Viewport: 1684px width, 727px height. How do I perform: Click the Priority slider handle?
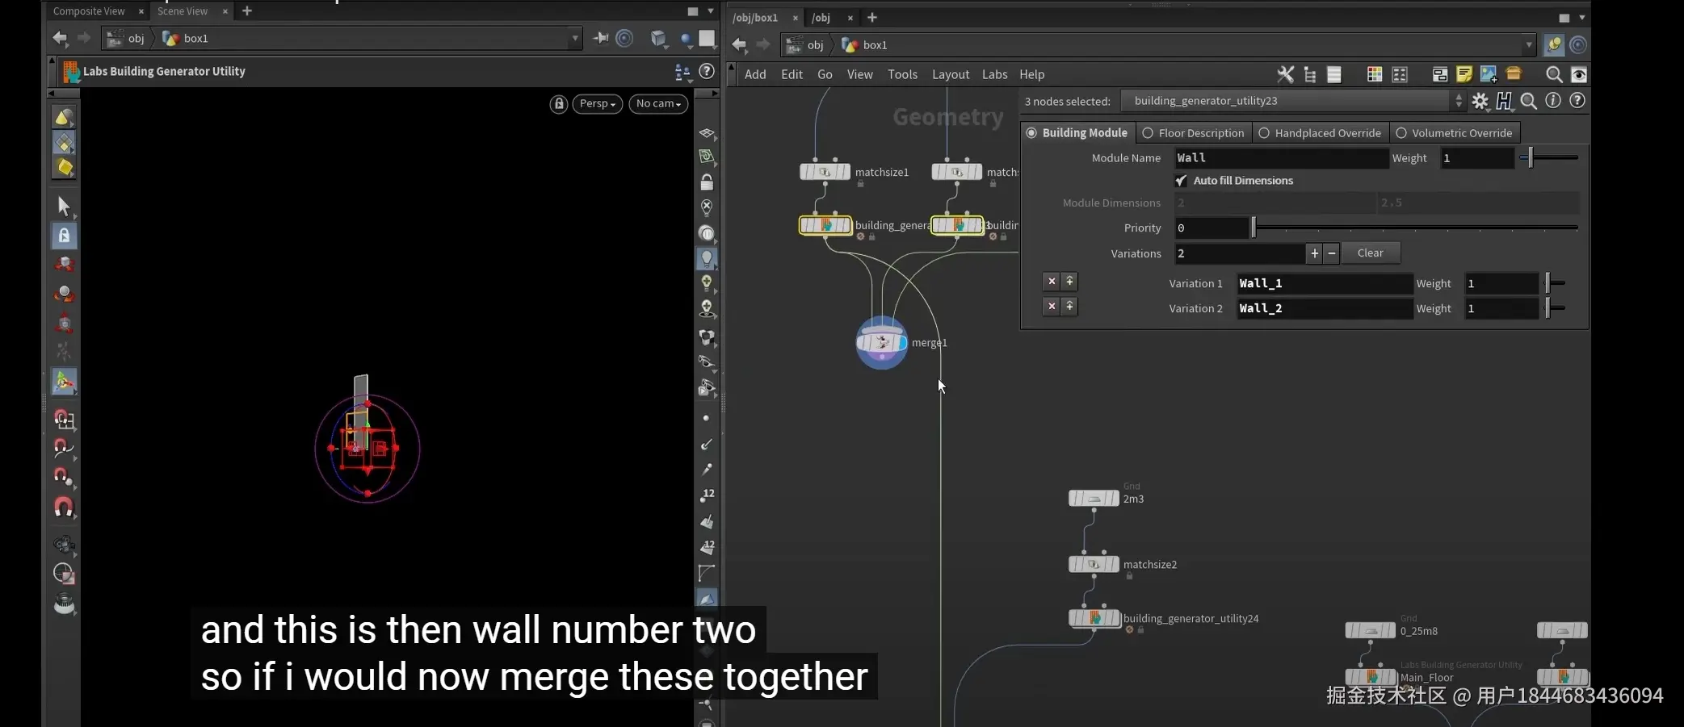tap(1254, 228)
